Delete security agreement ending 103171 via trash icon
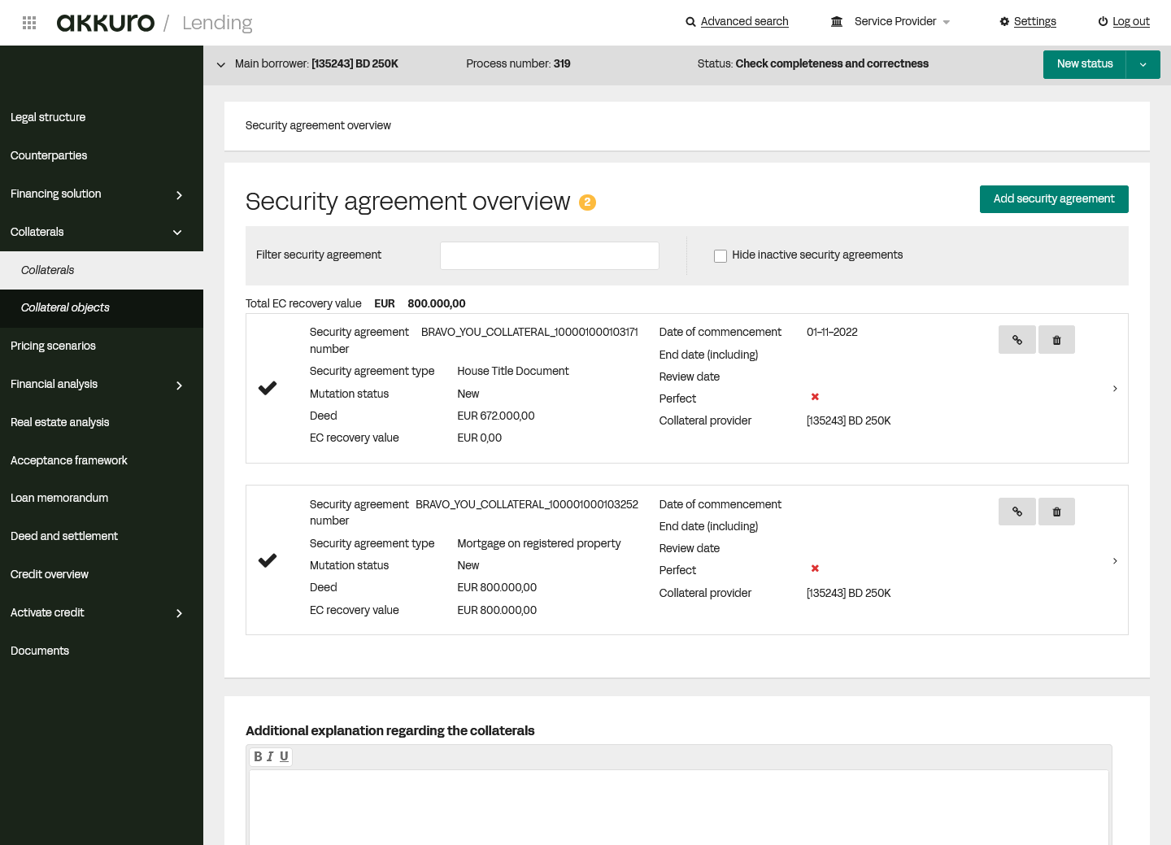 point(1056,340)
